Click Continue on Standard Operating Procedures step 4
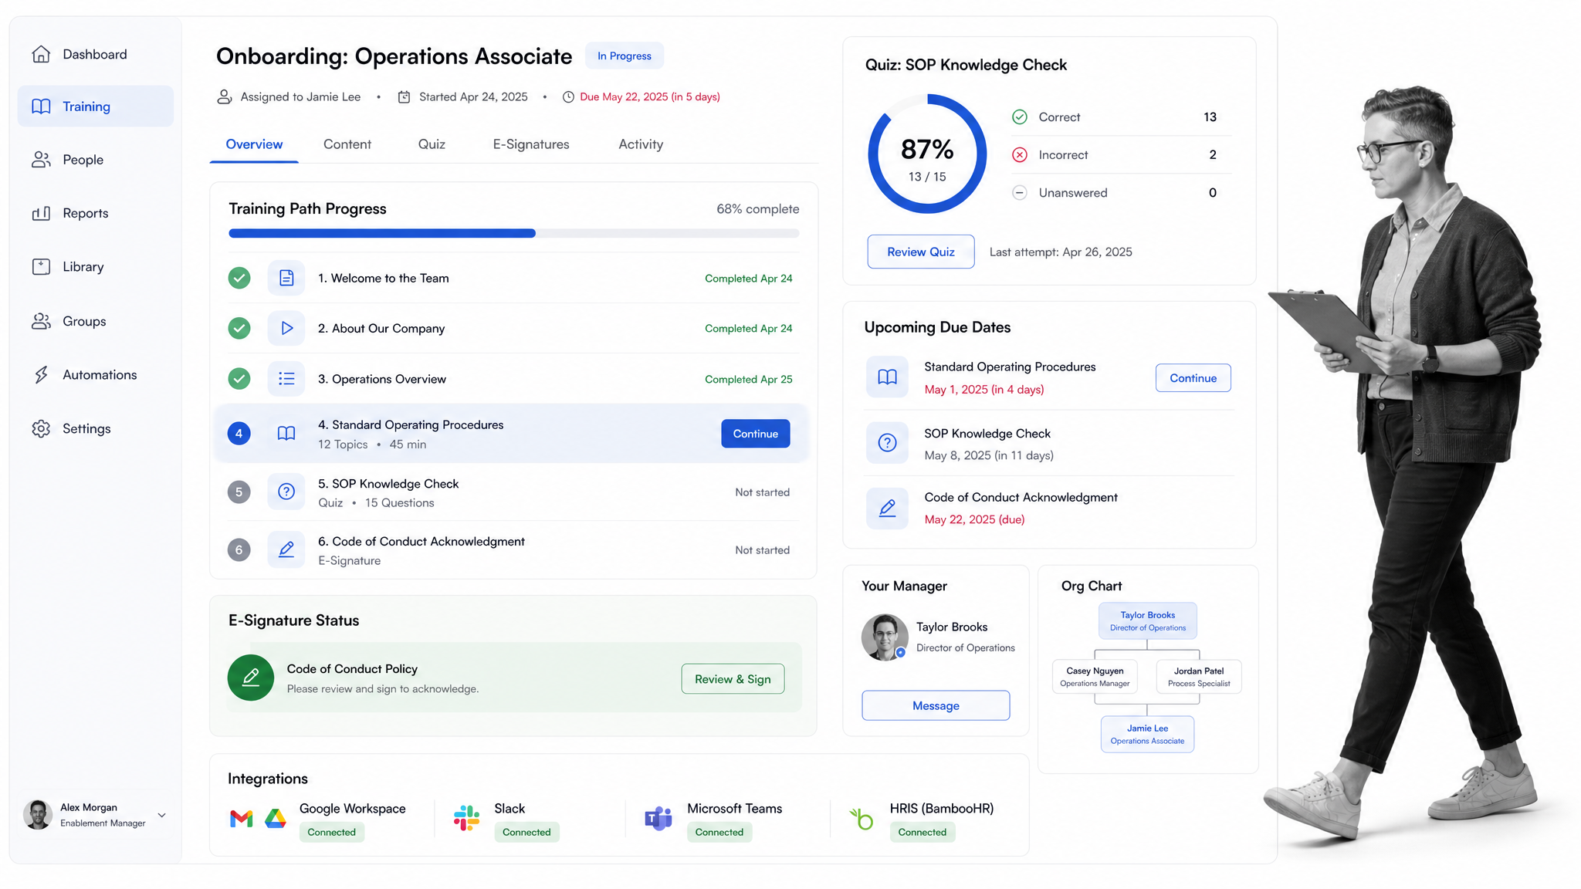This screenshot has height=889, width=1581. [755, 434]
